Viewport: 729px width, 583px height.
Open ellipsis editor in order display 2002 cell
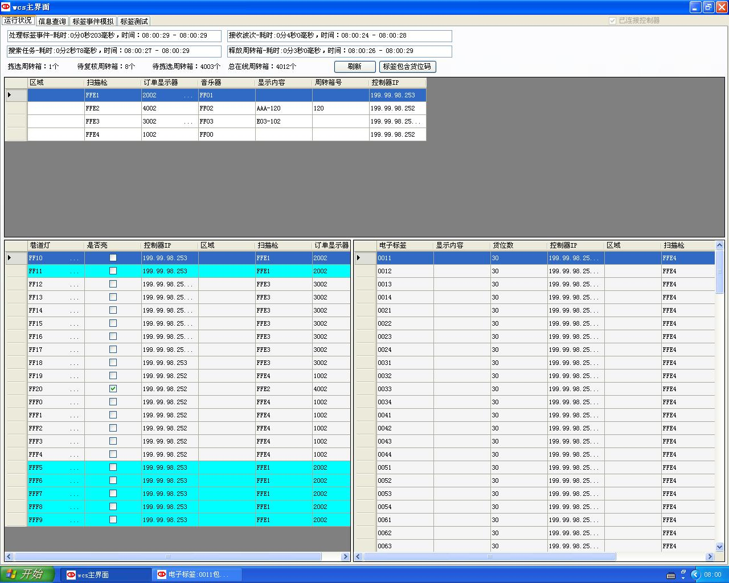pyautogui.click(x=188, y=96)
